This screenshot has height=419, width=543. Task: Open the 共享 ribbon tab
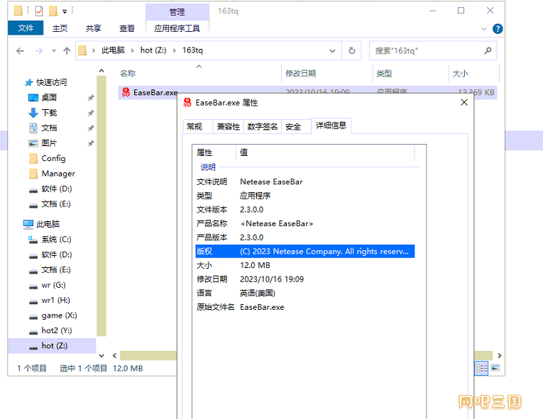coord(94,28)
